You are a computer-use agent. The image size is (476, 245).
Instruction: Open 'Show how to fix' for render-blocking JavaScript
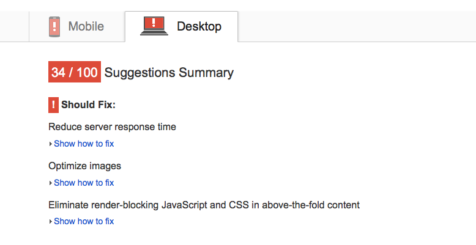(84, 221)
